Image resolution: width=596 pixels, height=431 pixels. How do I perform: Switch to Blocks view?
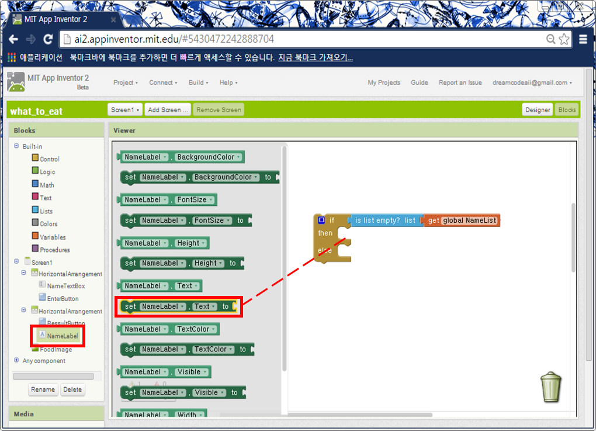point(567,110)
